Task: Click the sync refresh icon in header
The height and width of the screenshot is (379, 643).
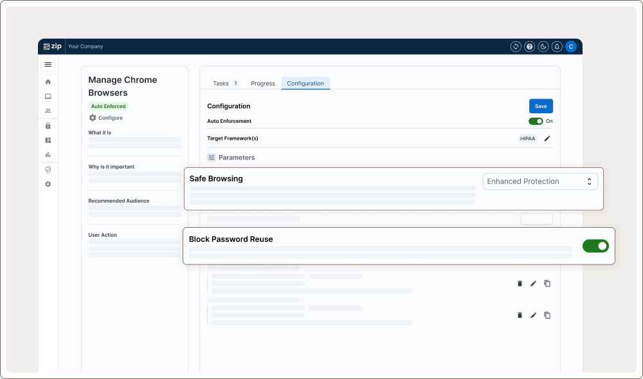Action: pos(516,46)
